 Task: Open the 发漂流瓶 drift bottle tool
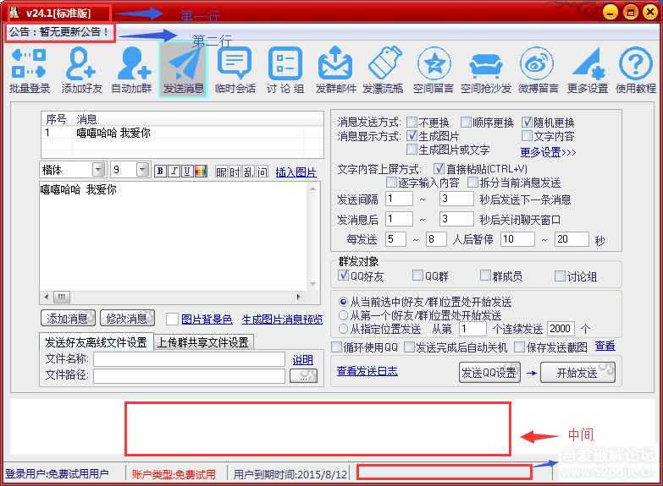384,69
